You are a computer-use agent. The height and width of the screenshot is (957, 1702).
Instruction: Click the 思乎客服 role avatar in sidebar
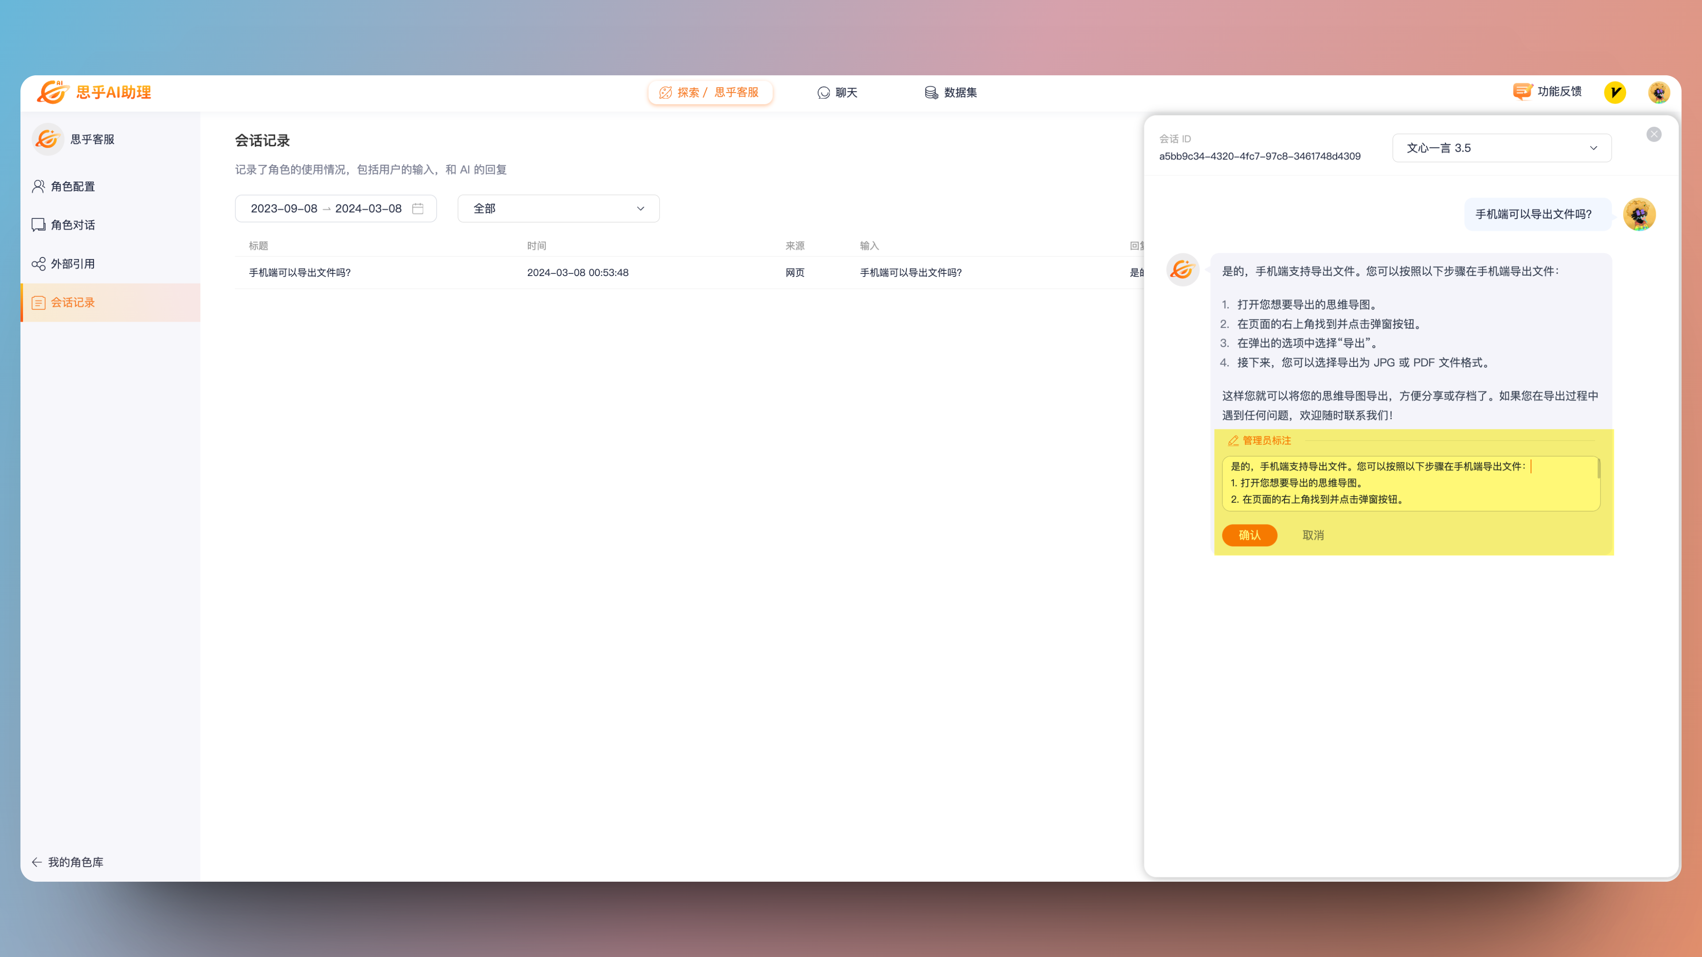click(x=48, y=140)
